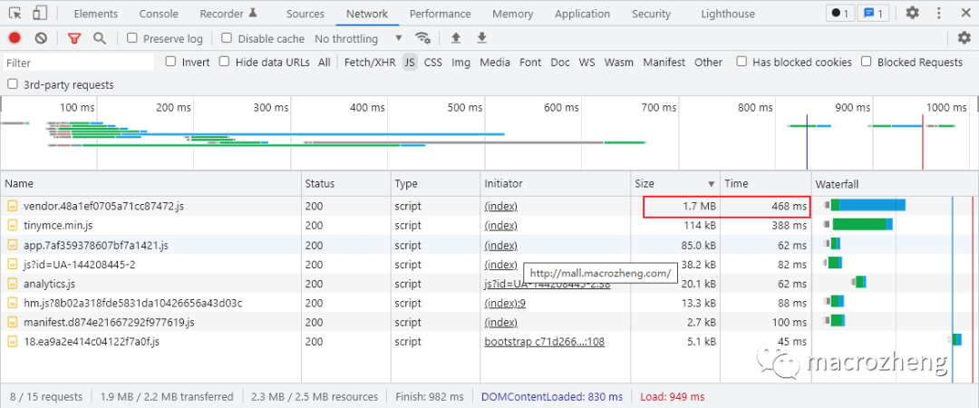Open the network search magnifier
The width and height of the screenshot is (979, 408).
tap(100, 38)
